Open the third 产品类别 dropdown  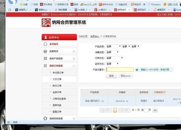point(135,46)
